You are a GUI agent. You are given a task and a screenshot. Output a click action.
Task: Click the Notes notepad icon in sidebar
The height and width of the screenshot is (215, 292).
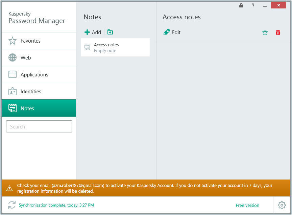click(x=13, y=108)
